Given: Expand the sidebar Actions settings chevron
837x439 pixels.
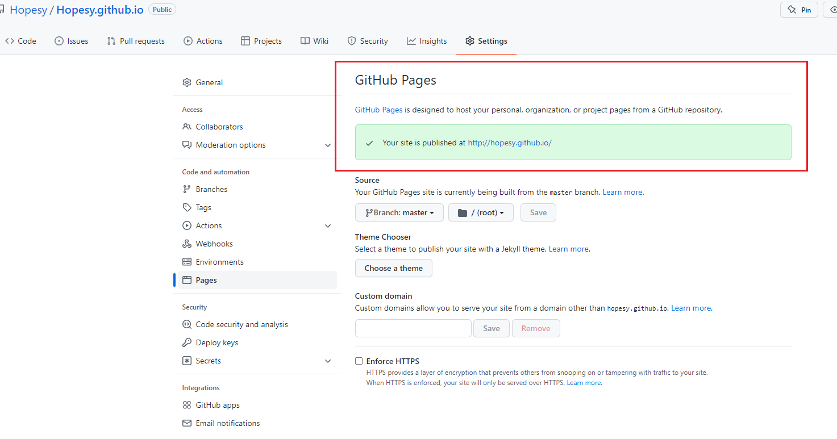Looking at the screenshot, I should 328,226.
